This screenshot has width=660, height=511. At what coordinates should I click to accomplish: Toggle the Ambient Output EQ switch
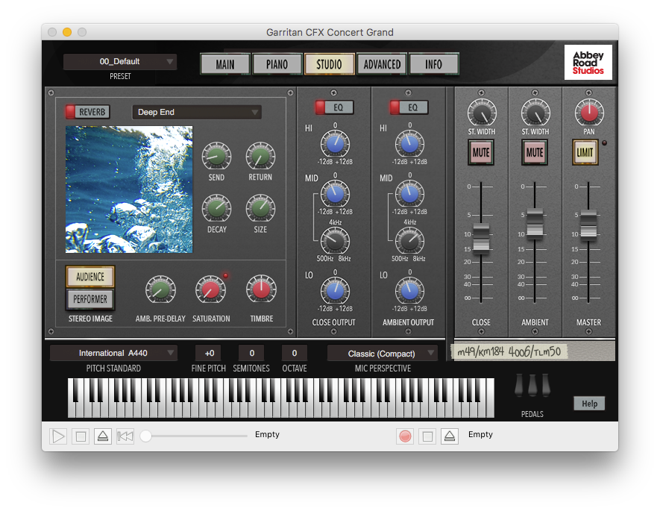pyautogui.click(x=409, y=107)
